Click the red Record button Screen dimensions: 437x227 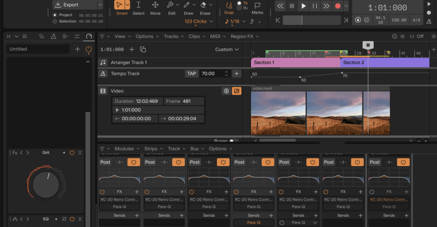[x=338, y=6]
